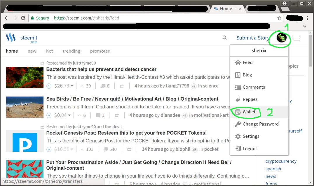Open the spanish topic
The width and height of the screenshot is (314, 186).
coord(273,169)
